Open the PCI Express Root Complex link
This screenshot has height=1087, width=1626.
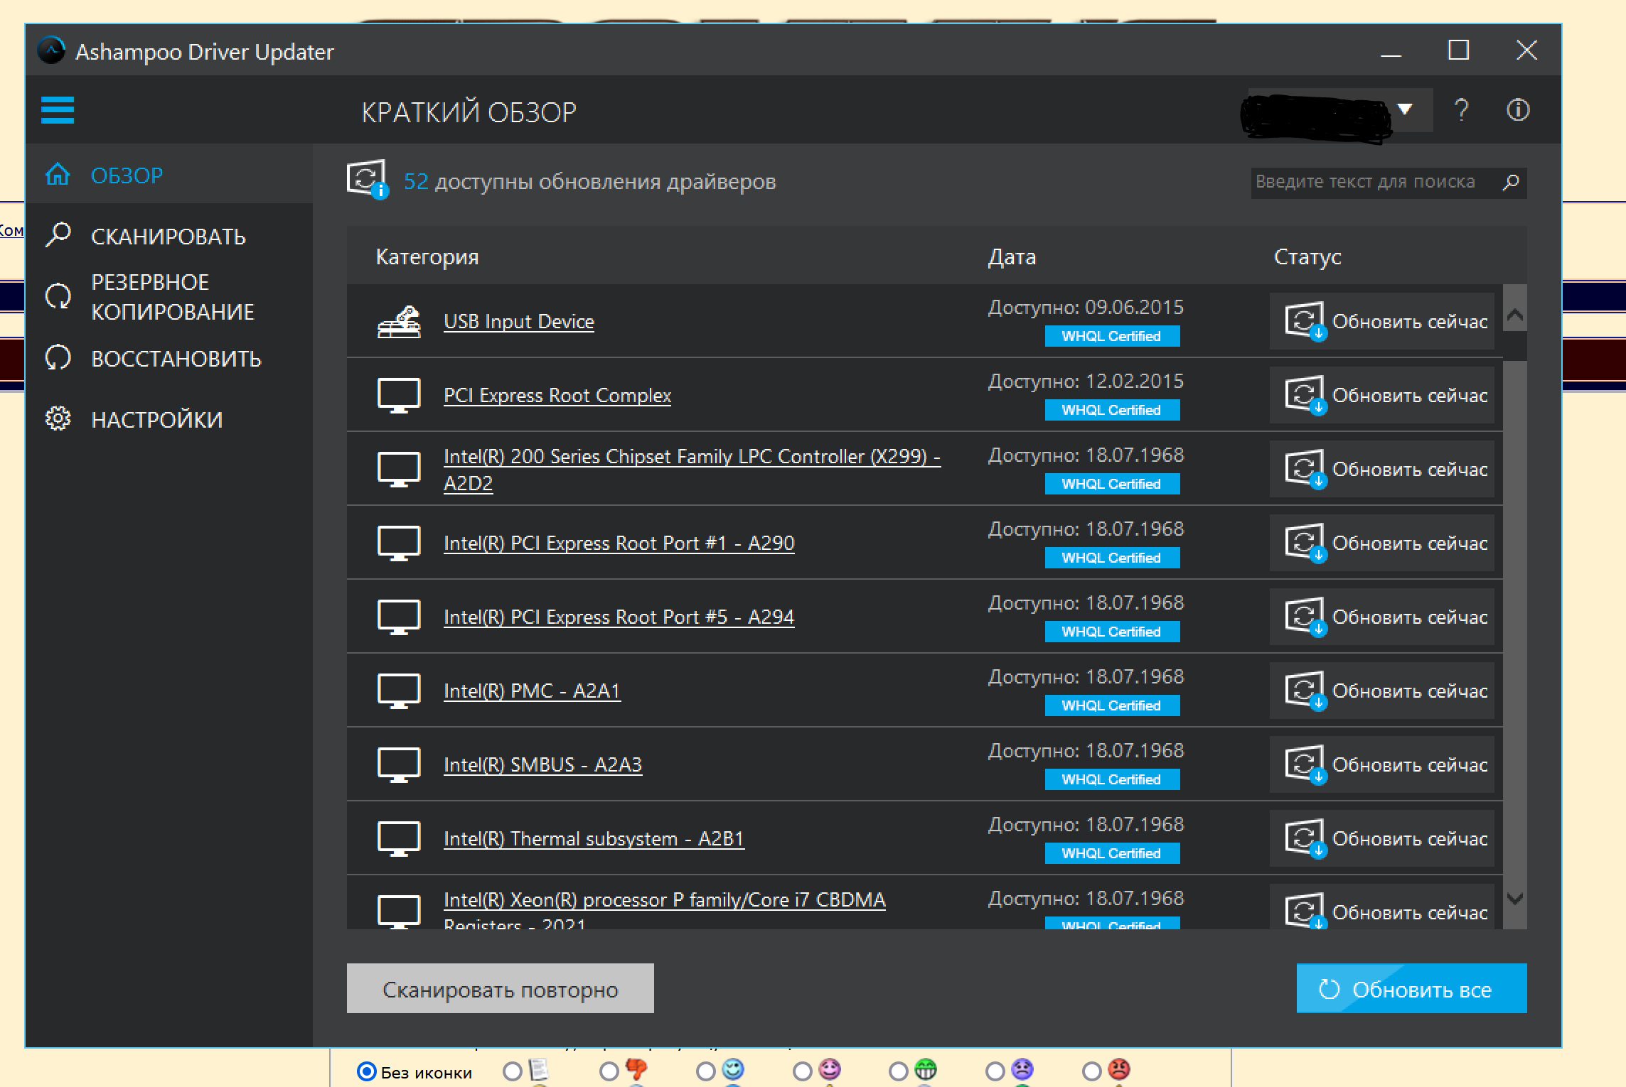557,396
